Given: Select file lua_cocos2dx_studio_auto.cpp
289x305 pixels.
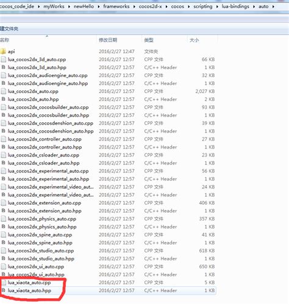Looking at the screenshot, I should (41, 251).
